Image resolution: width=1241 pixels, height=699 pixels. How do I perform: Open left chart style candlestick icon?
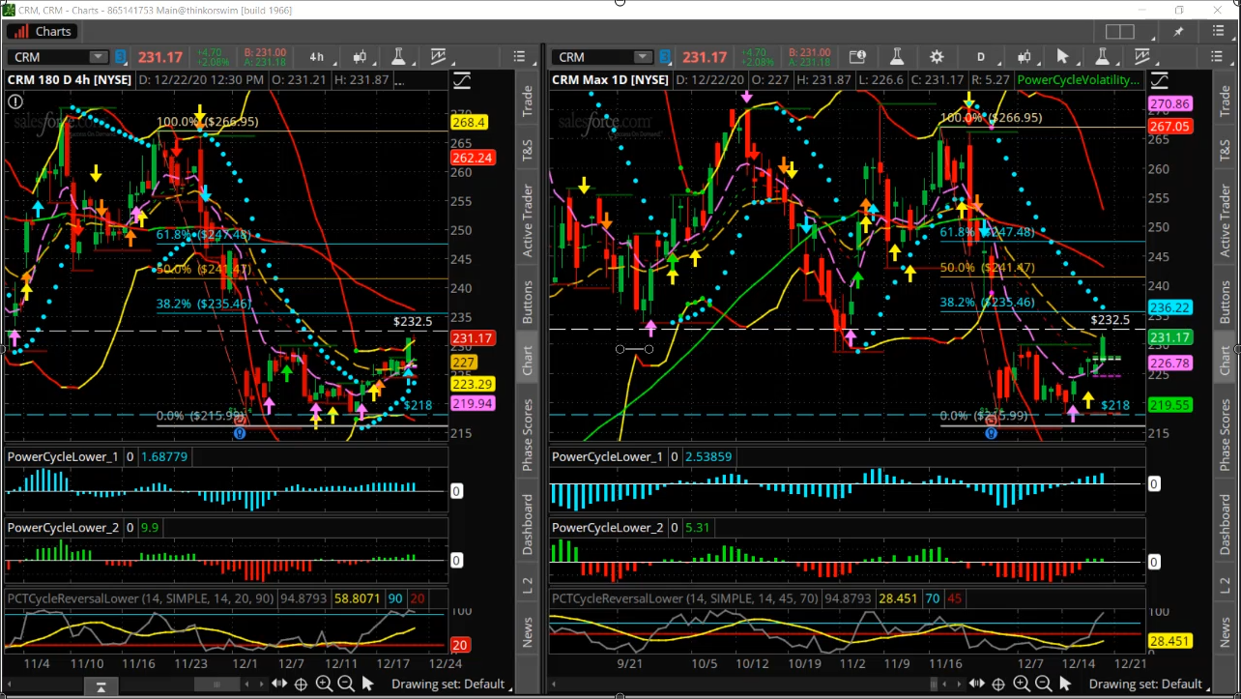tap(360, 57)
